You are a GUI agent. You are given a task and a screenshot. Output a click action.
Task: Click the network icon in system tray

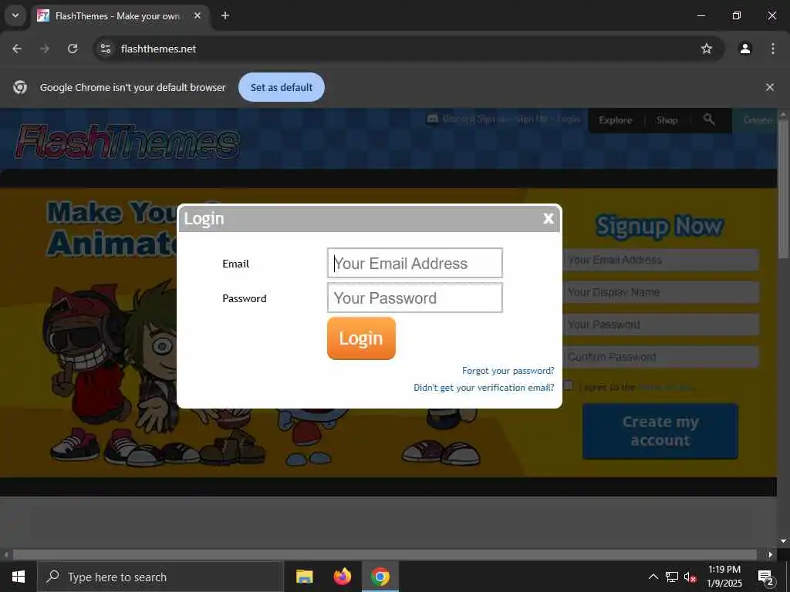point(672,577)
